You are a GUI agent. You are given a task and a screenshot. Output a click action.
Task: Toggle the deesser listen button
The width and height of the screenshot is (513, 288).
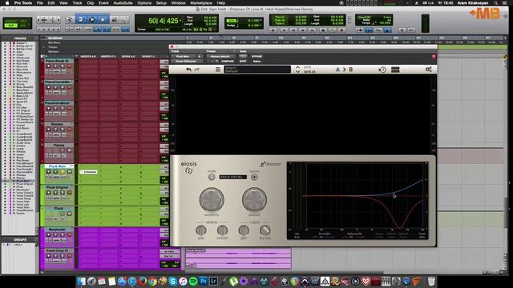(254, 177)
